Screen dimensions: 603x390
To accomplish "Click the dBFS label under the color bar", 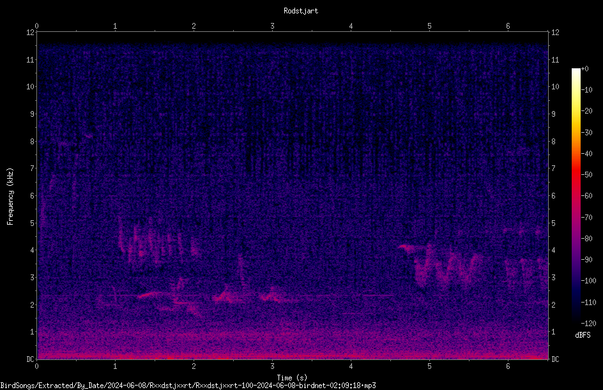I will (583, 335).
